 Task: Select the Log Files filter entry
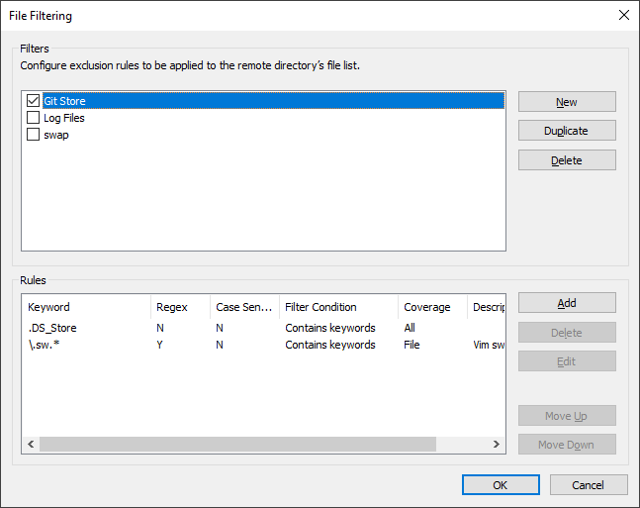coord(64,118)
